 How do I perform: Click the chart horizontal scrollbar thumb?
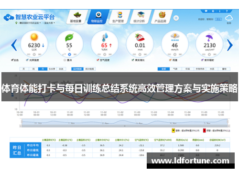125,126
